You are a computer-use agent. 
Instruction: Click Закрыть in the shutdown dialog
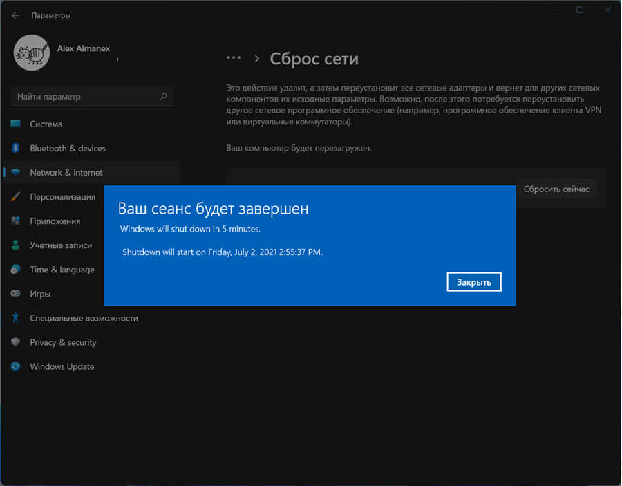474,282
